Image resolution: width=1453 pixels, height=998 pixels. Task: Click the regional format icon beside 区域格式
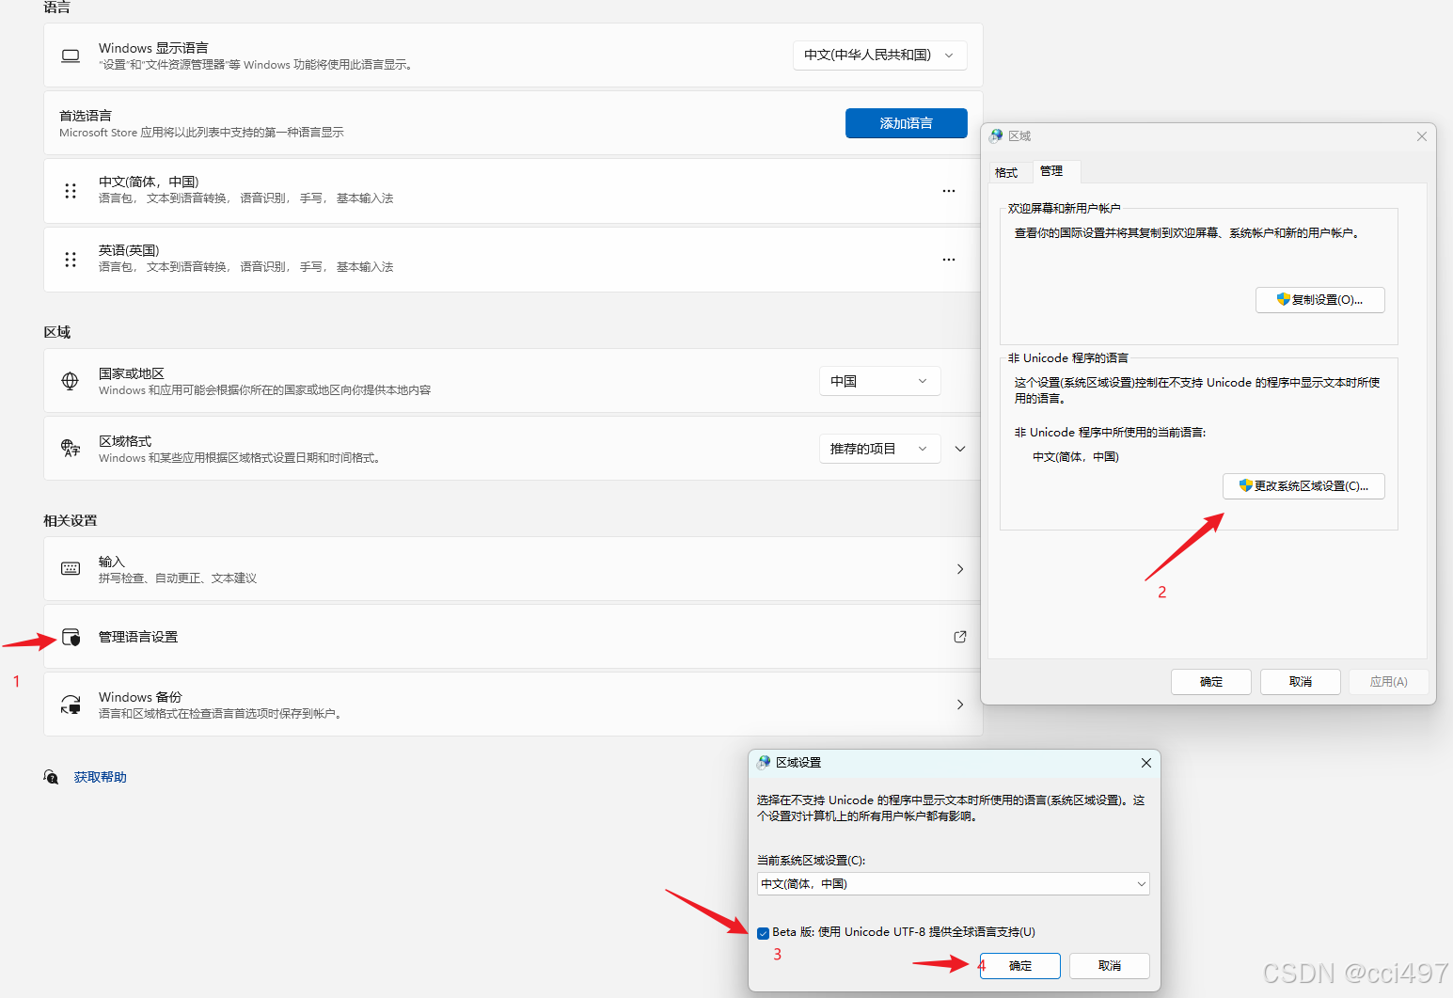71,449
